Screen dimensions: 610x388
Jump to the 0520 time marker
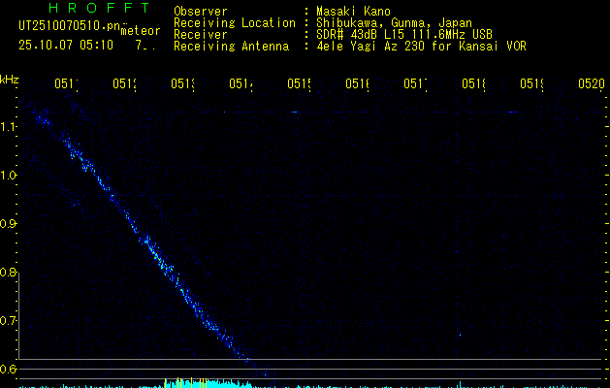click(x=590, y=85)
